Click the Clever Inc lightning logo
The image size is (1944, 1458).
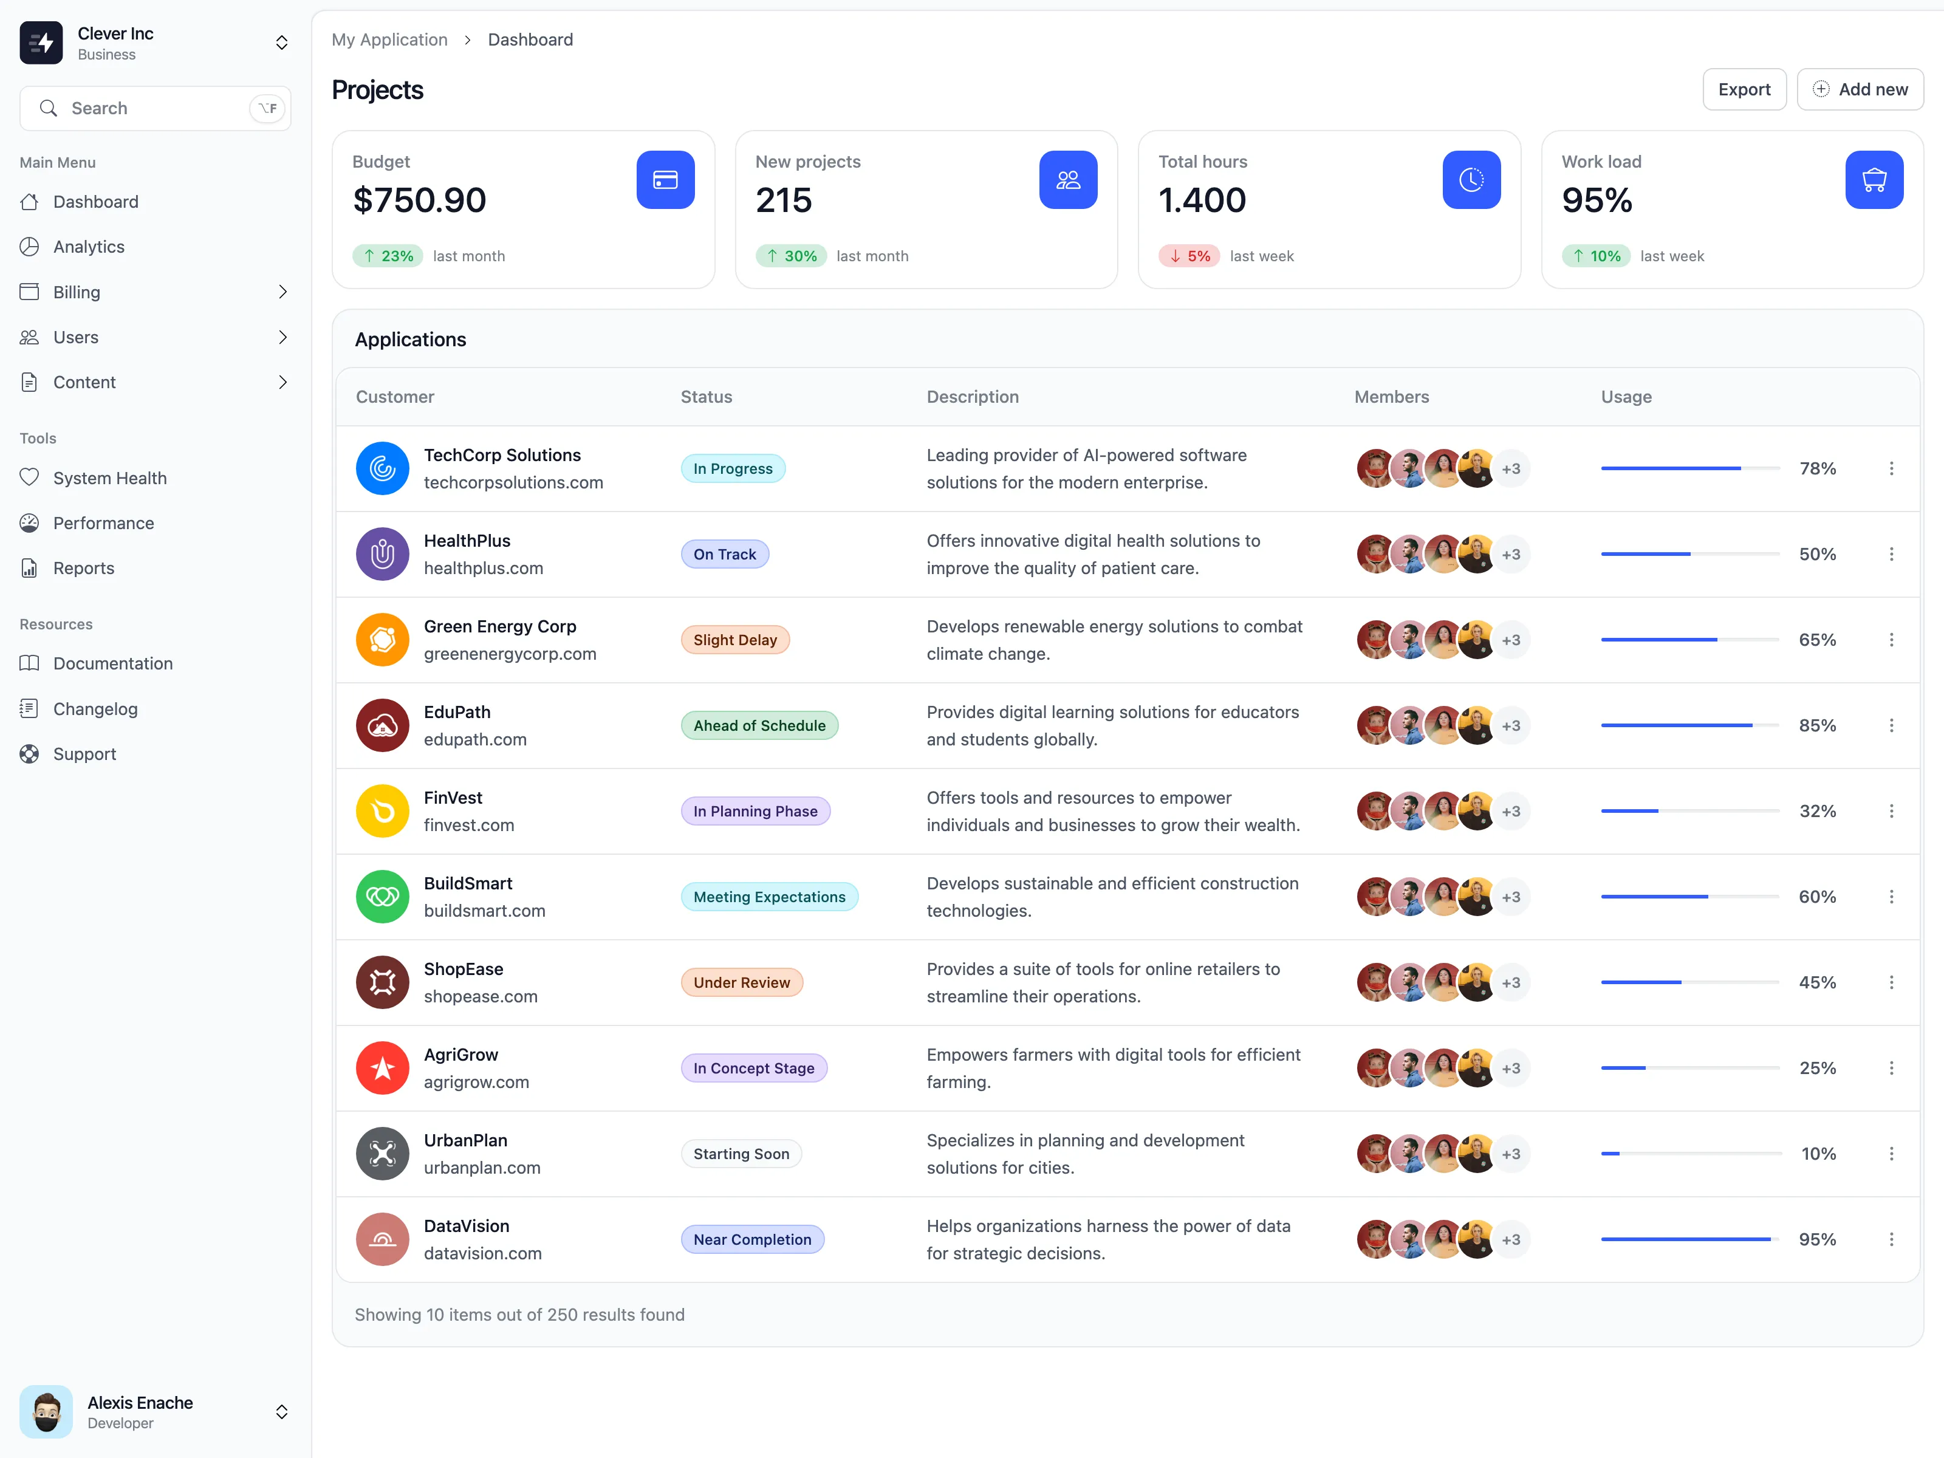pyautogui.click(x=41, y=43)
